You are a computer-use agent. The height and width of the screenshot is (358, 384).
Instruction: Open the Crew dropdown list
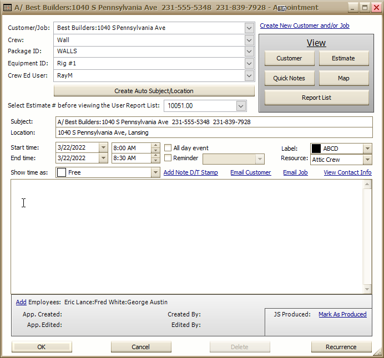click(248, 40)
